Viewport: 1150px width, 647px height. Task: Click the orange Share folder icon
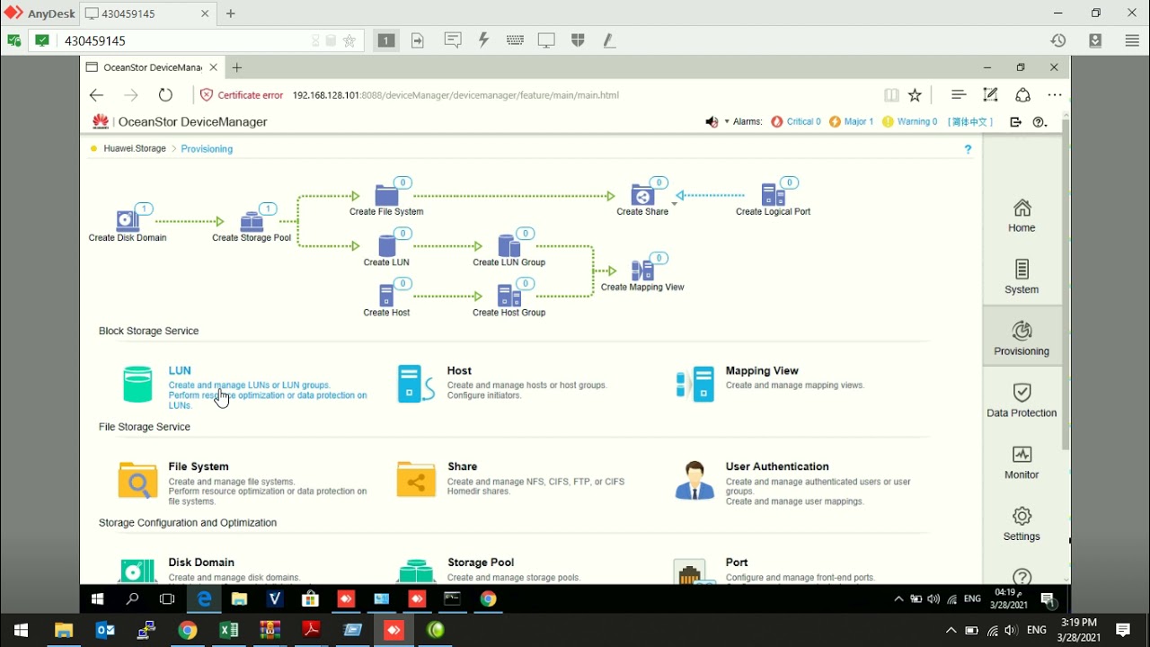416,481
